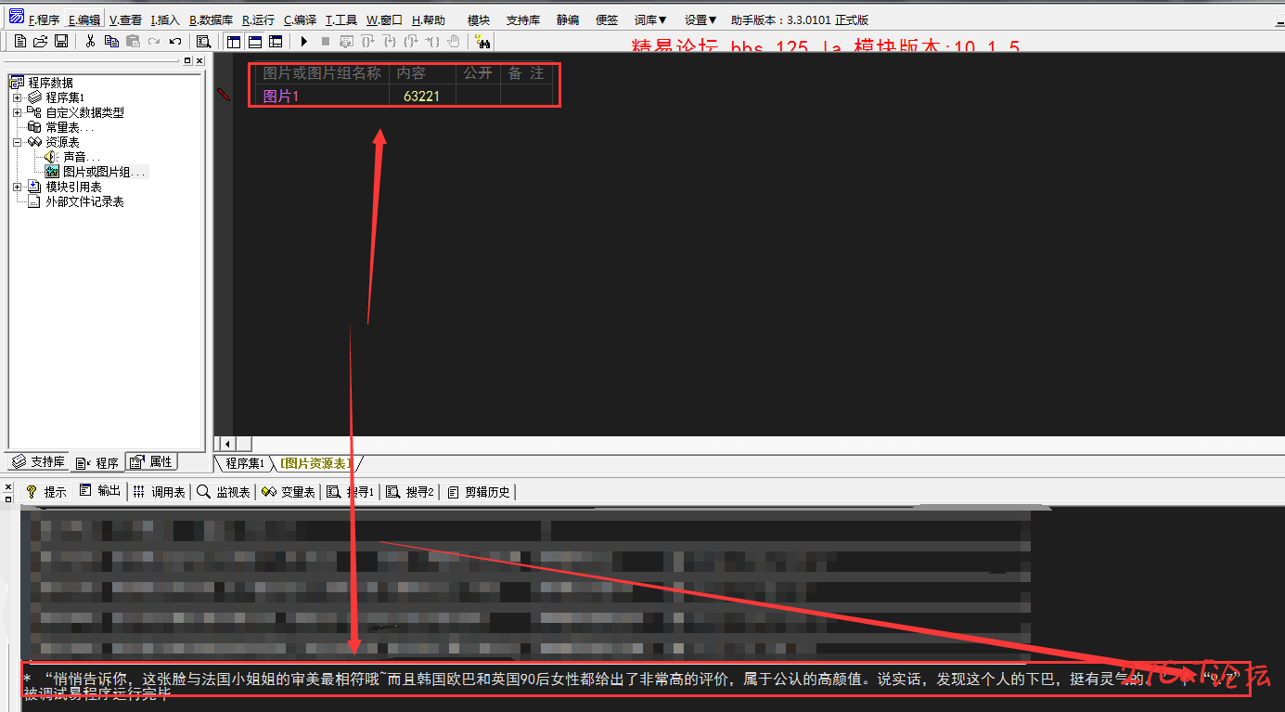Click the Open folder toolbar icon
Image resolution: width=1285 pixels, height=712 pixels.
40,41
